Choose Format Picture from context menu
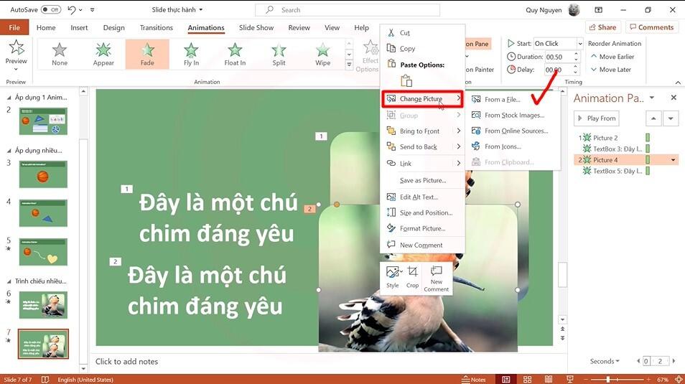Screen dimensions: 685x384 [x=422, y=228]
